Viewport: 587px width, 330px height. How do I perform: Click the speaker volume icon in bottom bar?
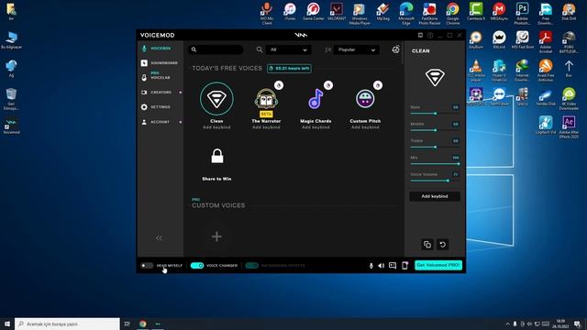[382, 266]
